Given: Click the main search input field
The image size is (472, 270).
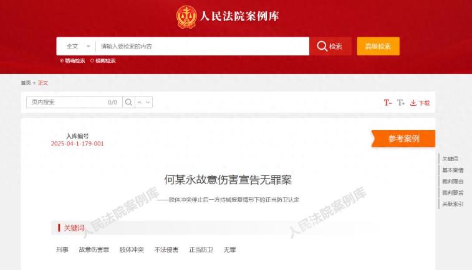Looking at the screenshot, I should click(202, 46).
